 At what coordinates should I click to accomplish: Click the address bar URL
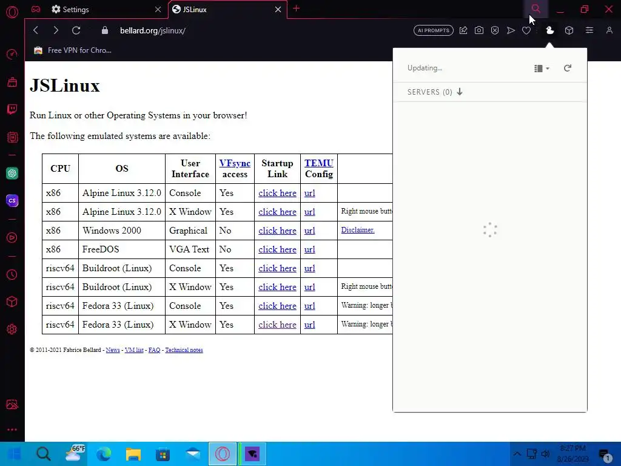pos(153,30)
